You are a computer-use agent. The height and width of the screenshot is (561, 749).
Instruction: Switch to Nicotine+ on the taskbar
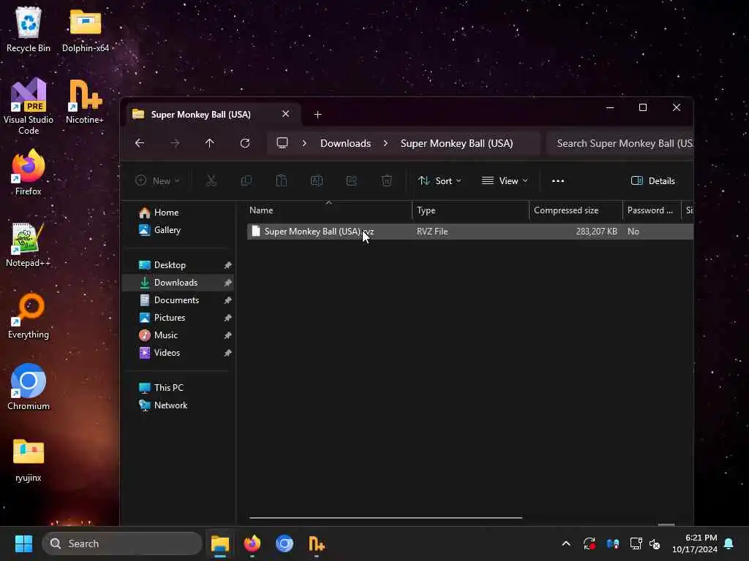click(316, 543)
